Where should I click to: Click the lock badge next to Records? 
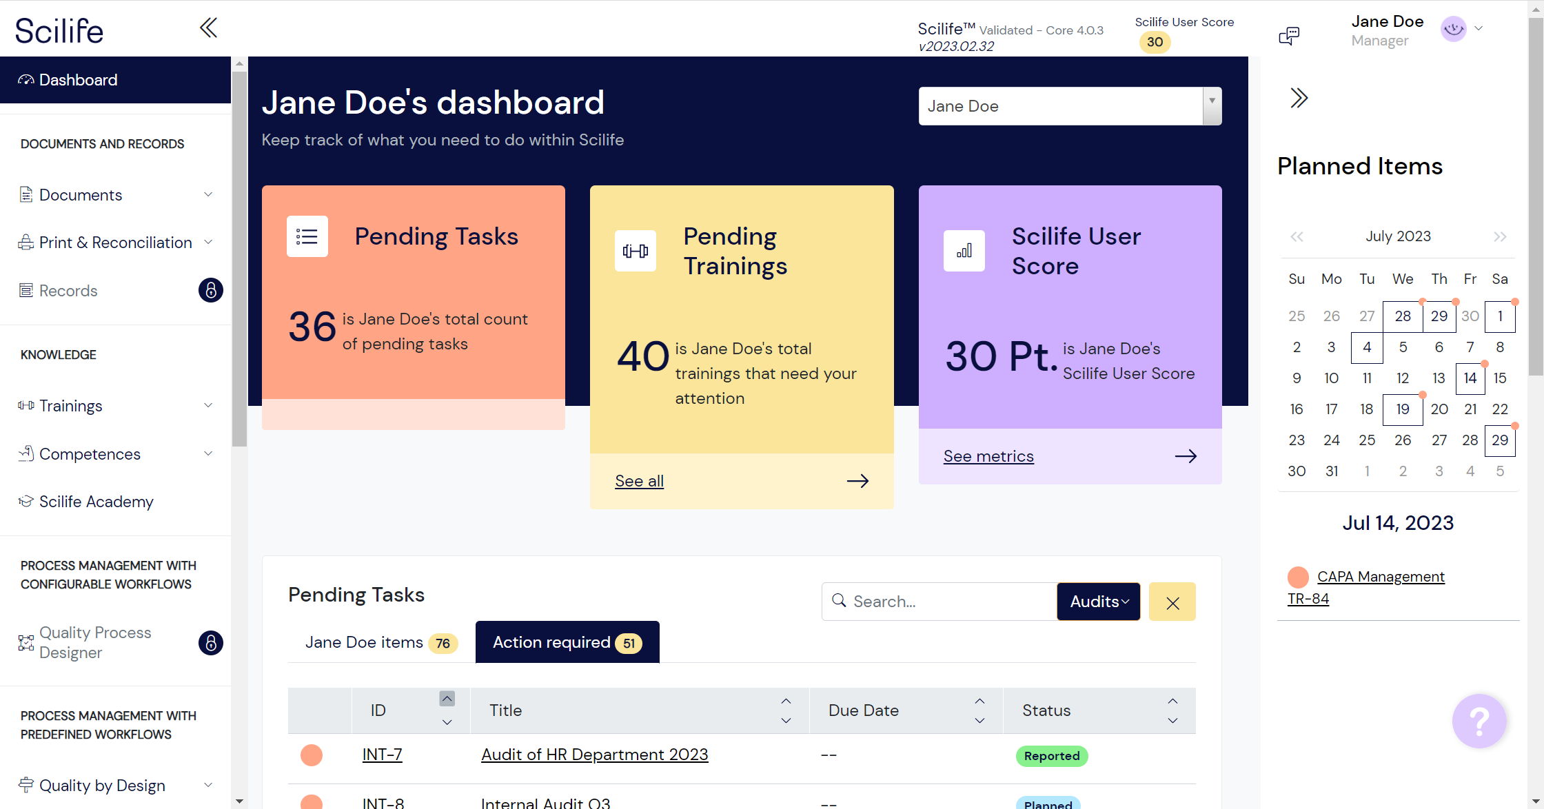[210, 290]
